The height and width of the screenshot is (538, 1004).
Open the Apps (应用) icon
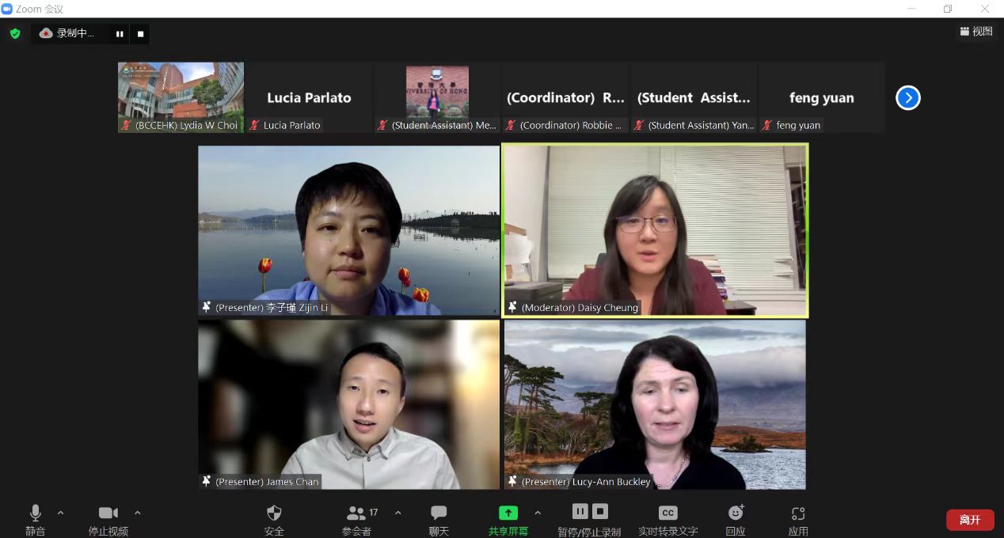point(798,513)
